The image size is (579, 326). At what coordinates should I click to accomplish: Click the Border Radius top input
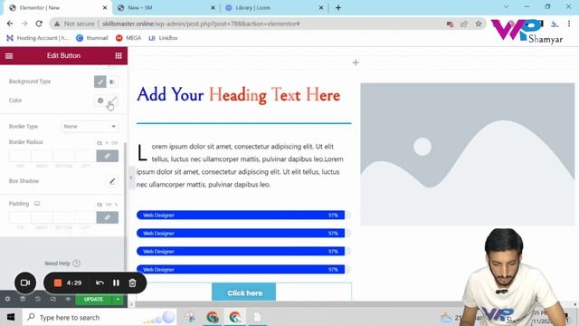20,156
